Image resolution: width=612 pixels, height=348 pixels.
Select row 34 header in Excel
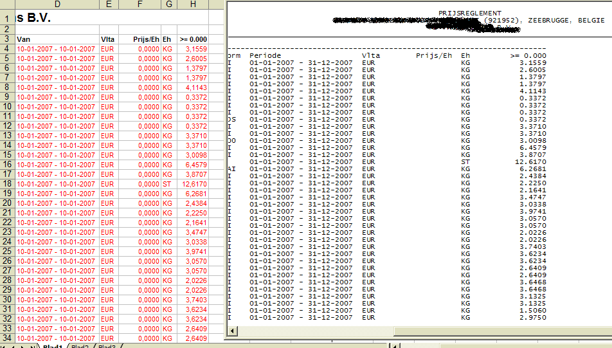click(x=7, y=338)
